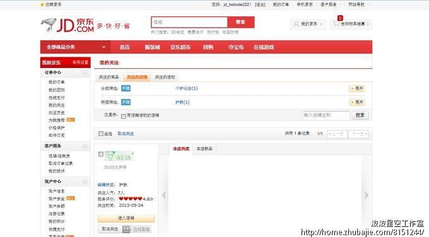Expand the 标签筛选 row with 展开

pyautogui.click(x=357, y=102)
